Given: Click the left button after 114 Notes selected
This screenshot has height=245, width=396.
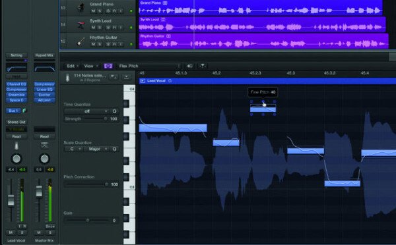Looking at the screenshot, I should coord(114,77).
